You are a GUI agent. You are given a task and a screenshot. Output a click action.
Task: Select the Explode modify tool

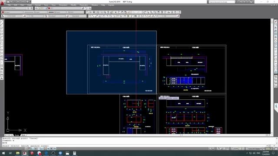coord(276,72)
